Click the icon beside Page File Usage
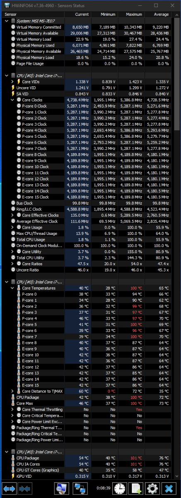Image resolution: width=181 pixels, height=498 pixels. (13, 63)
